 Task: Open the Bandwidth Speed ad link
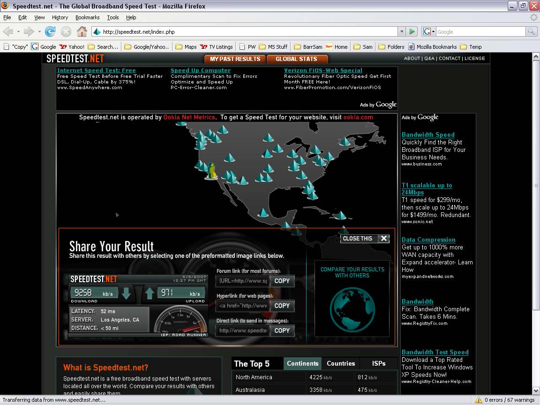(428, 135)
